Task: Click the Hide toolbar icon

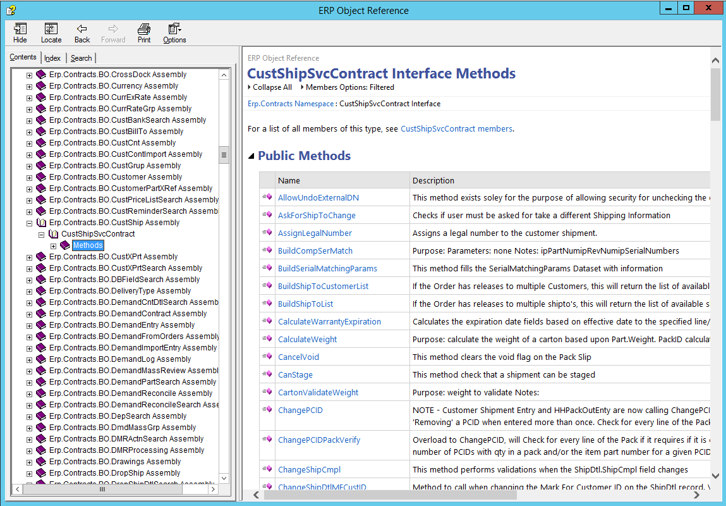Action: pos(20,28)
